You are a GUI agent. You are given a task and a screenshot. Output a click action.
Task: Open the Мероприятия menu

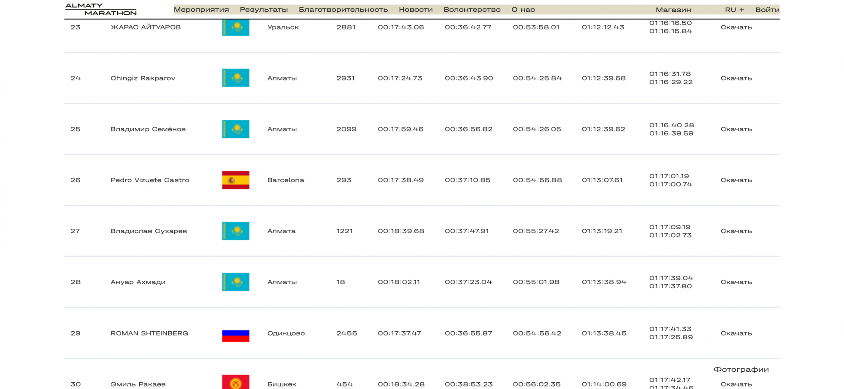point(201,10)
